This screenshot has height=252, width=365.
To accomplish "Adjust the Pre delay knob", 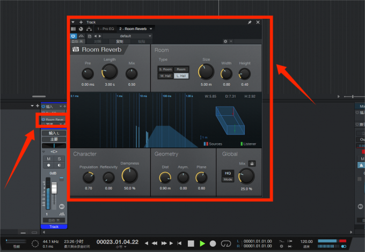I will point(87,74).
